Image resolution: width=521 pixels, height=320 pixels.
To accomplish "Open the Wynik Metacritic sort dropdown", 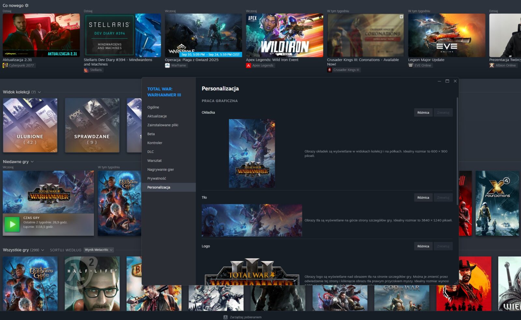I will pos(98,250).
